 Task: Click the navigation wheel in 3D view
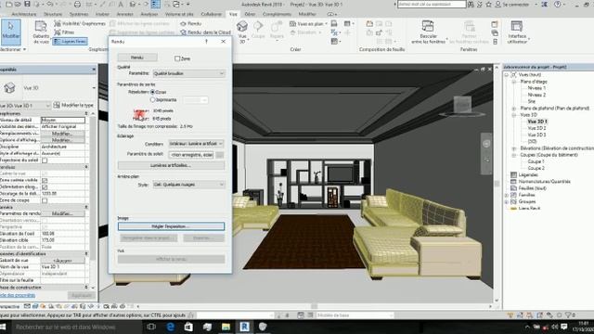click(x=486, y=144)
